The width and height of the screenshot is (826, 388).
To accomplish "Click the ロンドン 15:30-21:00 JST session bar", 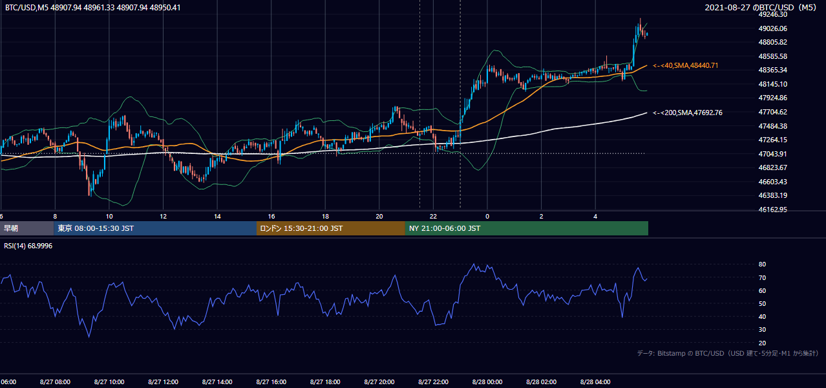I will tap(331, 228).
